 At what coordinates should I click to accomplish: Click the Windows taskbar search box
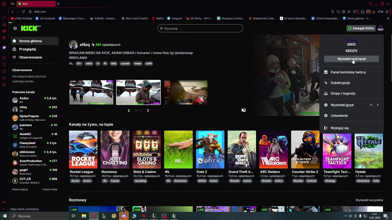coord(39,216)
